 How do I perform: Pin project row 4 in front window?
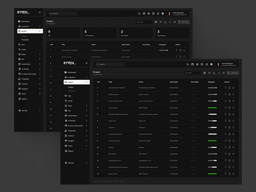tap(225, 108)
